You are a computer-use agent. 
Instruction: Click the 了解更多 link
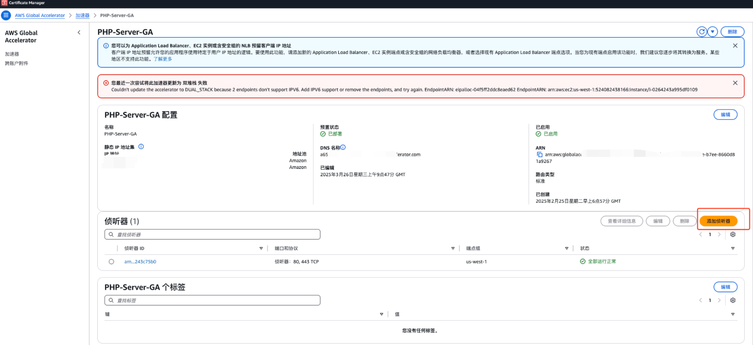coord(163,59)
